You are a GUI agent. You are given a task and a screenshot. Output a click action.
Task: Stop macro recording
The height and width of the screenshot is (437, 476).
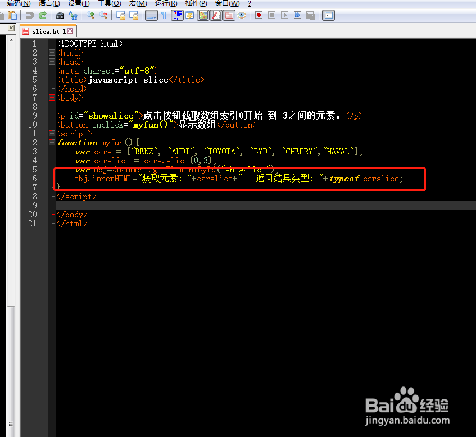pos(271,15)
